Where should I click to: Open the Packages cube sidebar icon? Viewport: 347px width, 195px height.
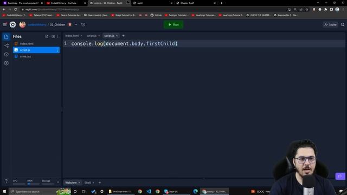6,54
